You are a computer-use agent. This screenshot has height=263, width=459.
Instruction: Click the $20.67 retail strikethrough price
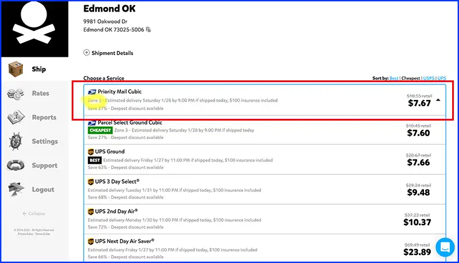click(418, 155)
